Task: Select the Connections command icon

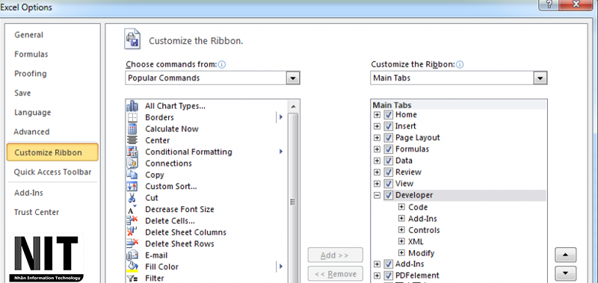Action: (132, 163)
